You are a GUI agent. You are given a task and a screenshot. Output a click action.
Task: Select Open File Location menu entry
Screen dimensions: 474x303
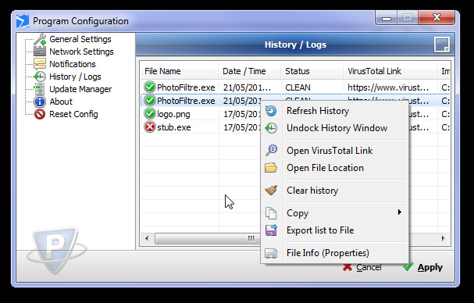click(335, 168)
